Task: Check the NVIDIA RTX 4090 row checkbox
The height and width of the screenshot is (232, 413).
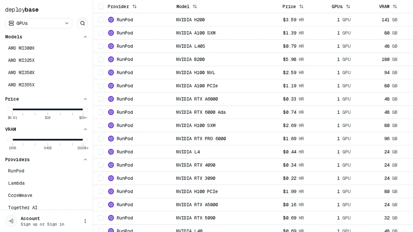Action: click(x=100, y=165)
